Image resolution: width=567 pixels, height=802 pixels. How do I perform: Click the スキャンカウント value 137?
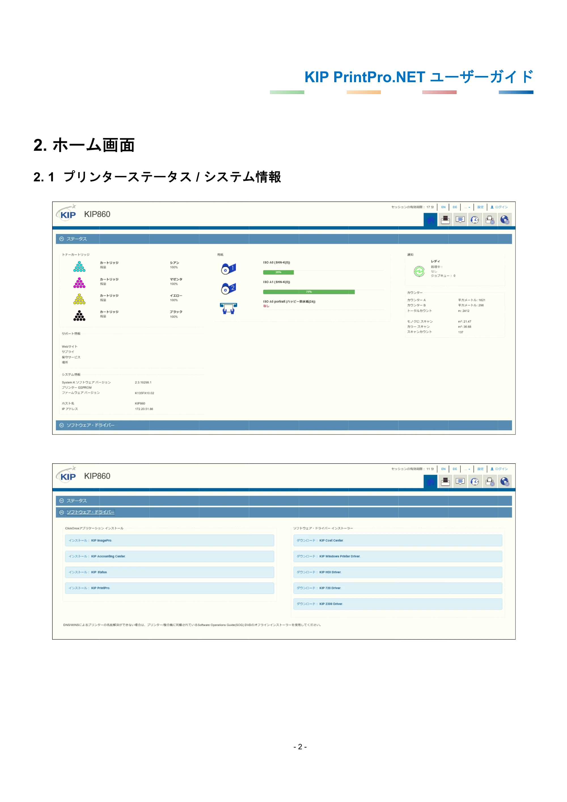pyautogui.click(x=461, y=332)
